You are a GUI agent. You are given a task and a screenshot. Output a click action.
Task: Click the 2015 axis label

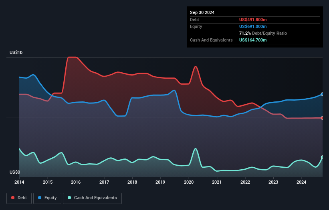point(48,182)
